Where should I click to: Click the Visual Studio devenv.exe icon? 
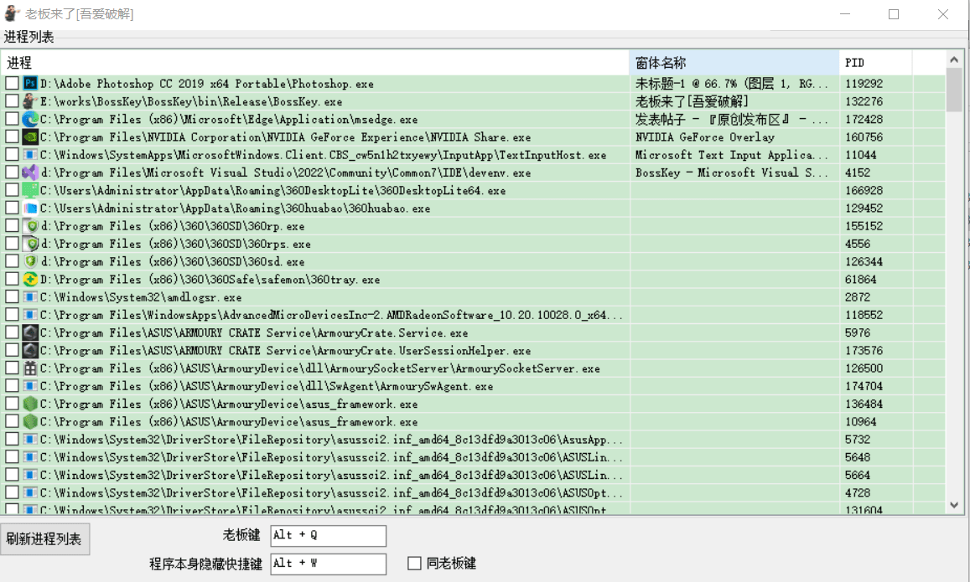[30, 173]
